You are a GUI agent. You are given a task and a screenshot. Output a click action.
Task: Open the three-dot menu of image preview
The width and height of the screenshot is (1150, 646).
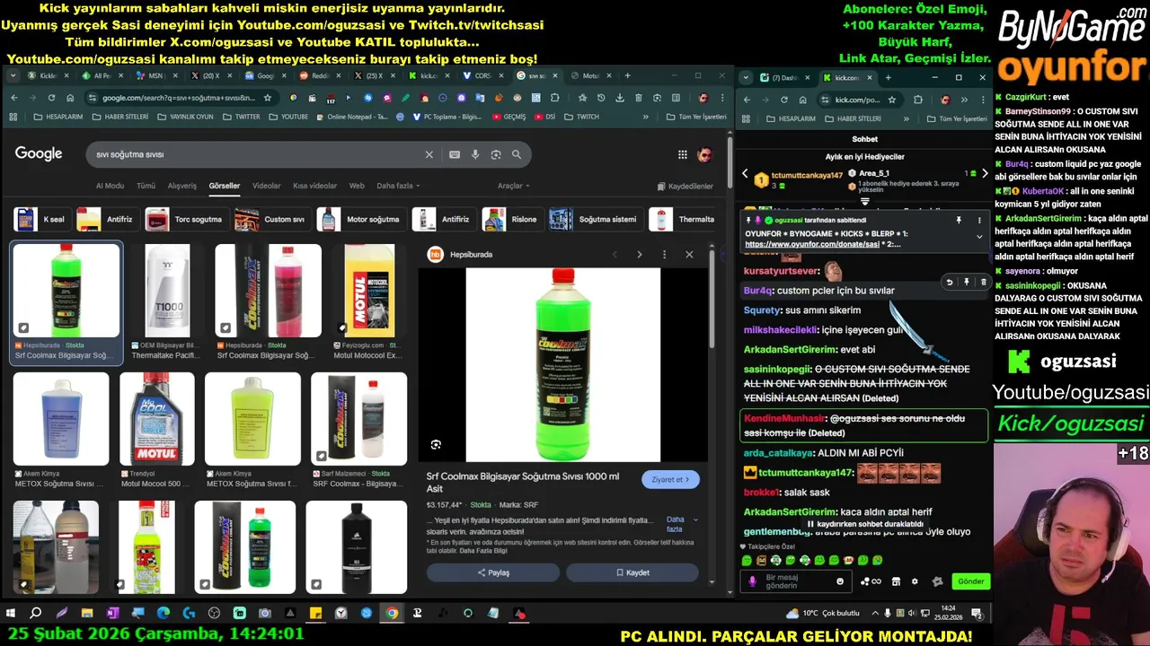tap(664, 255)
